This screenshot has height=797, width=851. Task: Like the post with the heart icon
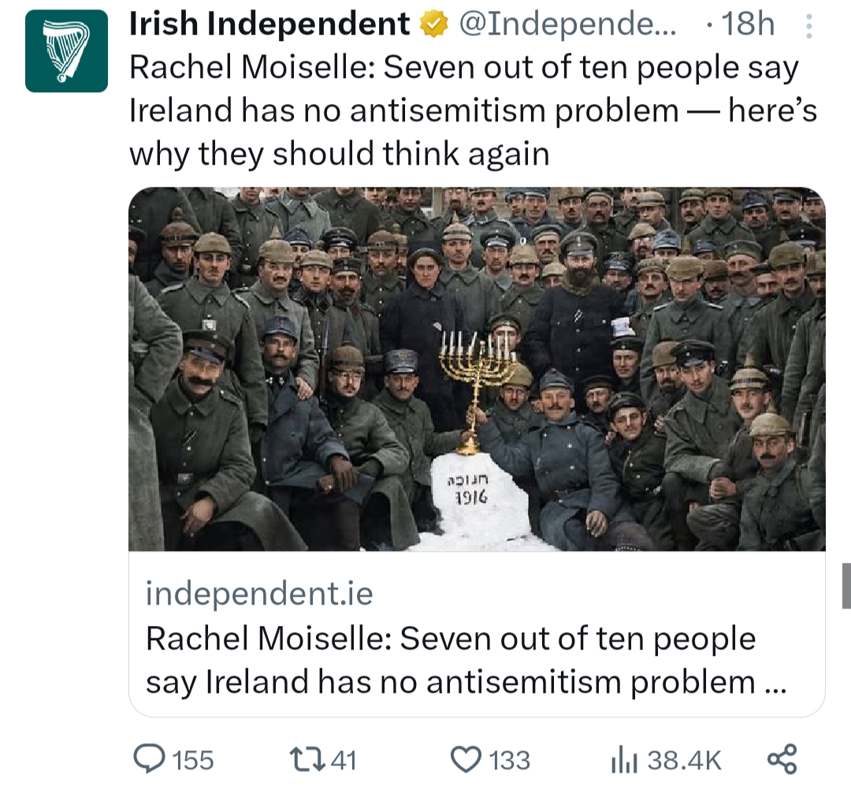tap(466, 759)
